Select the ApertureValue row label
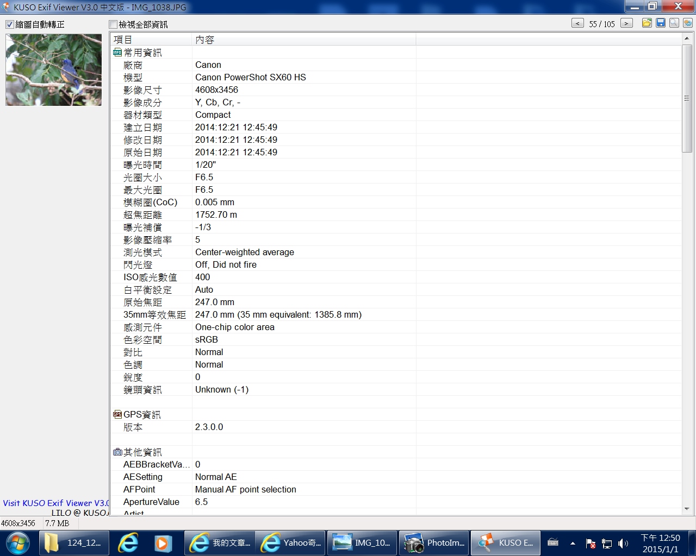Image resolution: width=696 pixels, height=556 pixels. click(x=151, y=502)
